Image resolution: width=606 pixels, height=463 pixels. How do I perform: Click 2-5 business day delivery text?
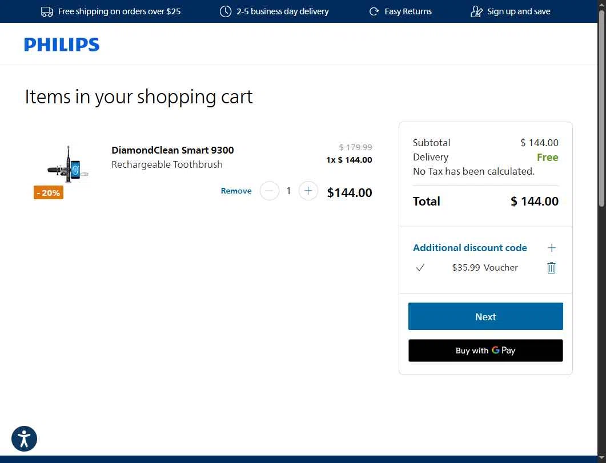point(283,11)
